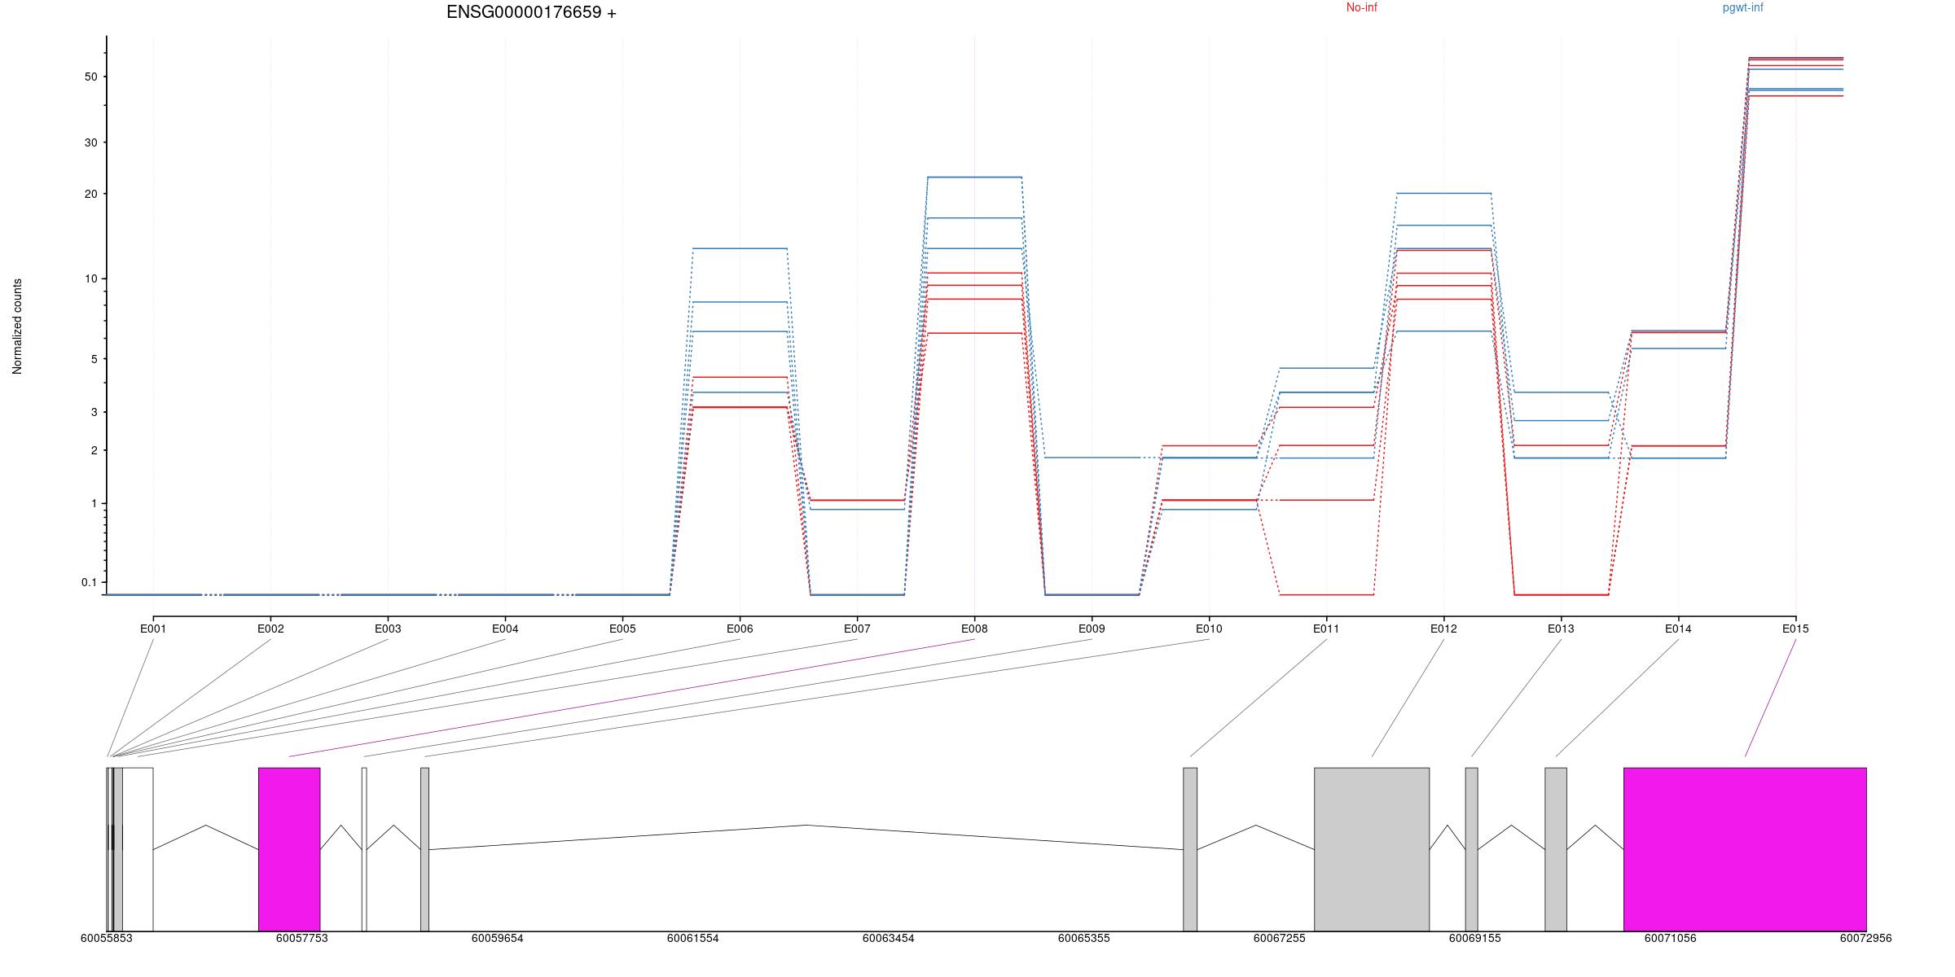Viewport: 1955px width, 977px height.
Task: Click the gray exon box just before large magenta exon
Action: point(1556,849)
